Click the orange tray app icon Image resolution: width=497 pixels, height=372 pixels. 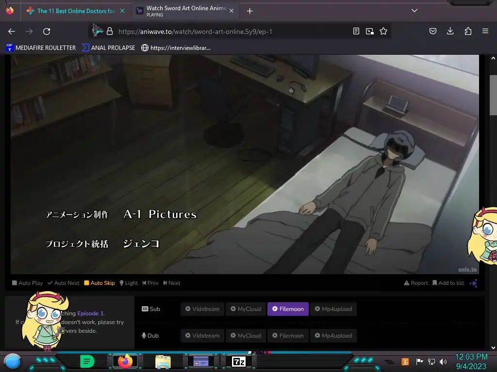coord(405,361)
